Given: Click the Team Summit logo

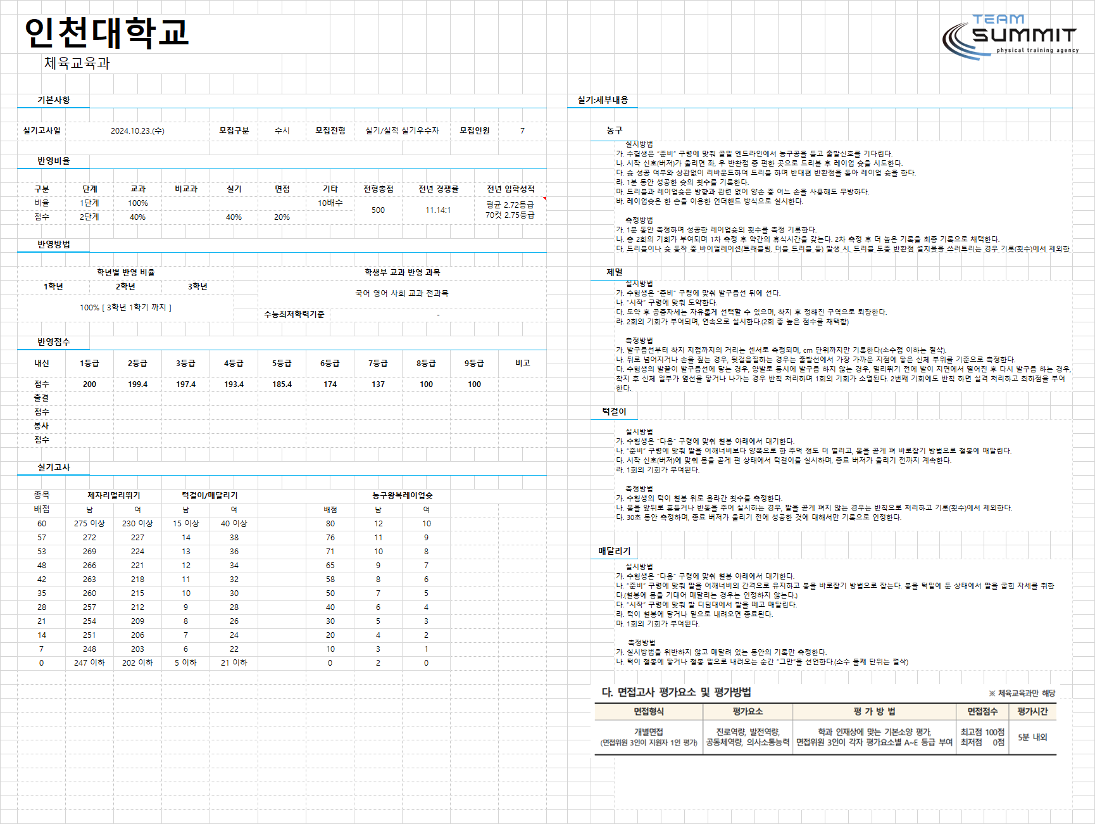Looking at the screenshot, I should point(1010,37).
